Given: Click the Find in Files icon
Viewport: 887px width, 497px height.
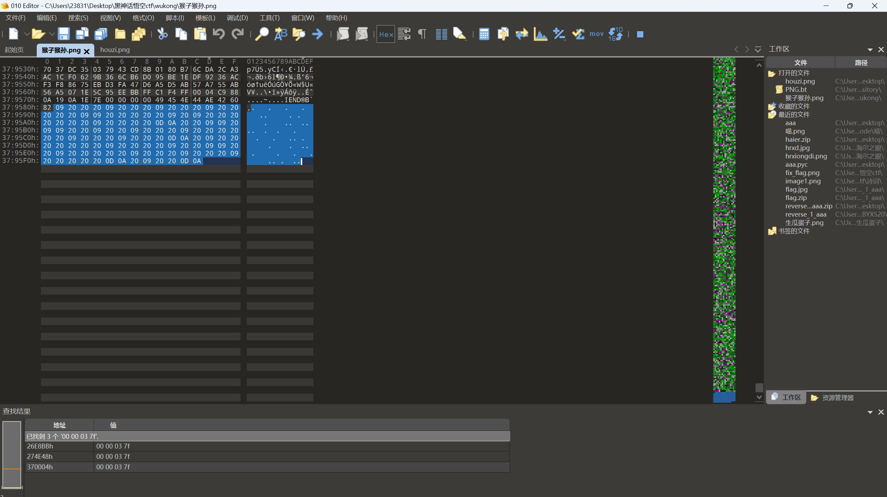Looking at the screenshot, I should pyautogui.click(x=299, y=34).
